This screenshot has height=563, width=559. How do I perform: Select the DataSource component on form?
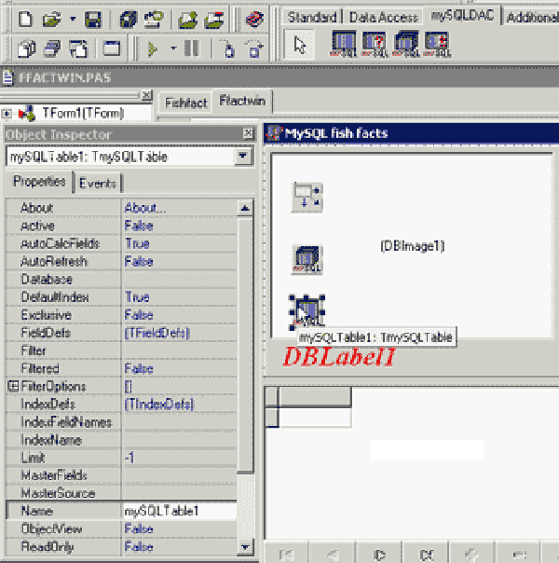click(x=307, y=198)
